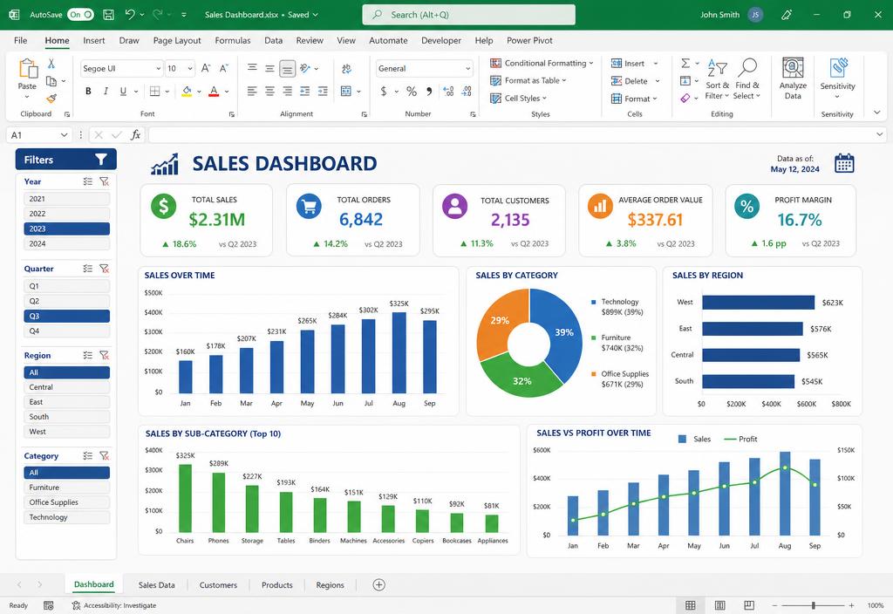Open the Regions sheet tab
This screenshot has height=614, width=893.
pos(331,585)
